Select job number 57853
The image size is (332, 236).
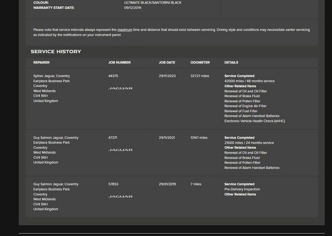coord(113,184)
